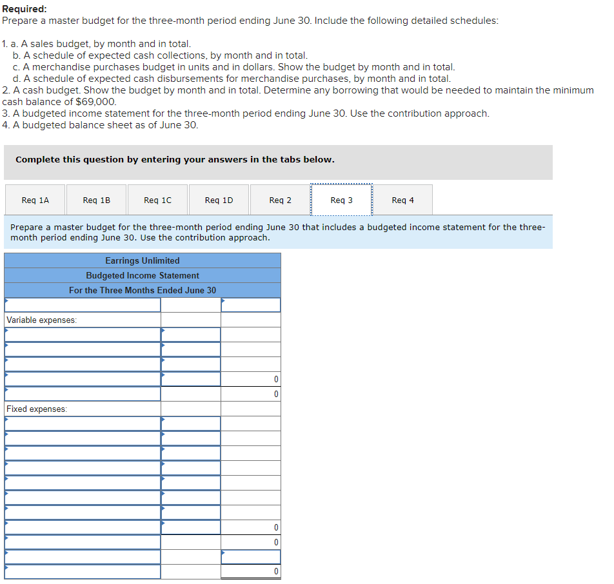614x584 pixels.
Task: Open the sixth fixed expense name dropdown
Action: (x=83, y=498)
